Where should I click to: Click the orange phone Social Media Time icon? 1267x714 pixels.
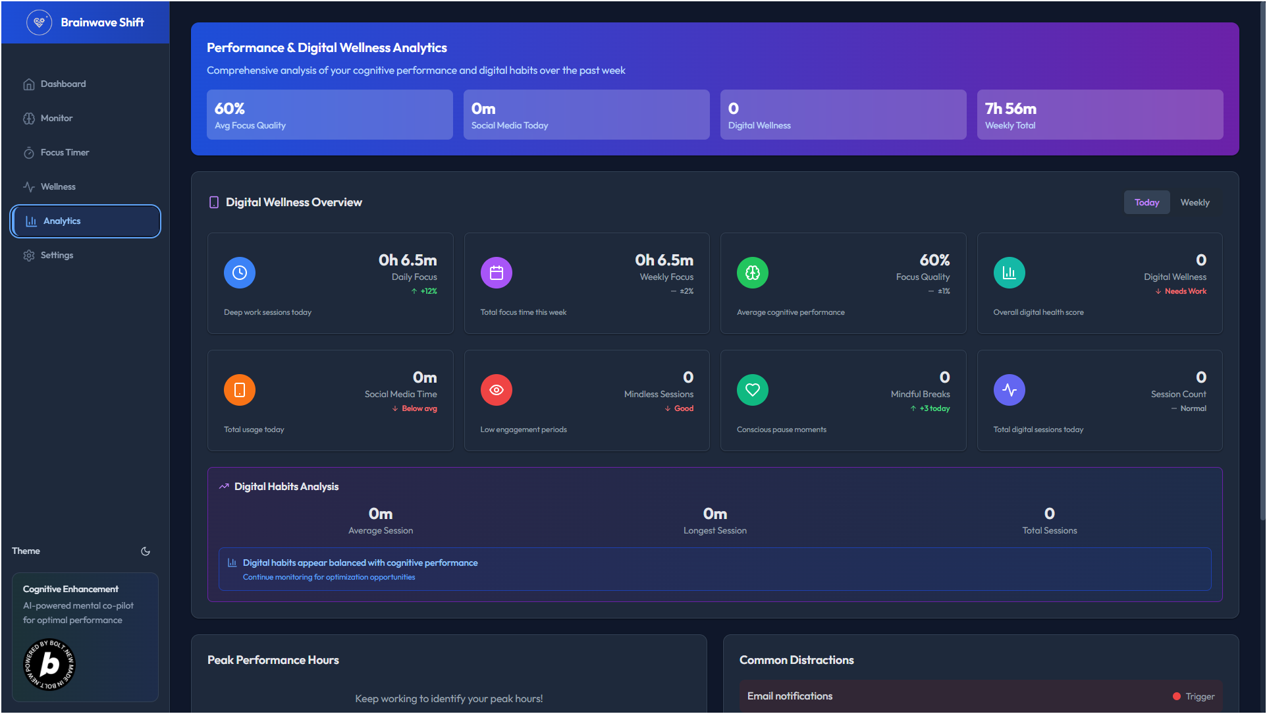(x=240, y=390)
